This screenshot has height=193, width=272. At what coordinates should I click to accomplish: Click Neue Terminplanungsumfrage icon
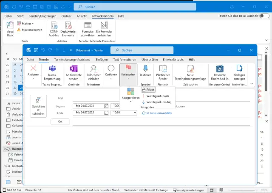click(190, 73)
